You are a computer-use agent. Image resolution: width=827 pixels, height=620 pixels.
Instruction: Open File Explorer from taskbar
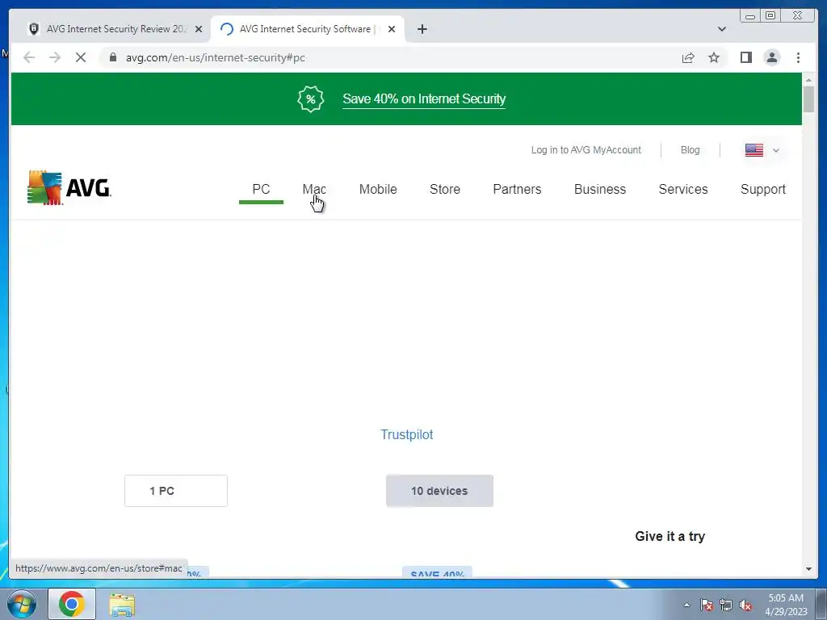(x=122, y=605)
